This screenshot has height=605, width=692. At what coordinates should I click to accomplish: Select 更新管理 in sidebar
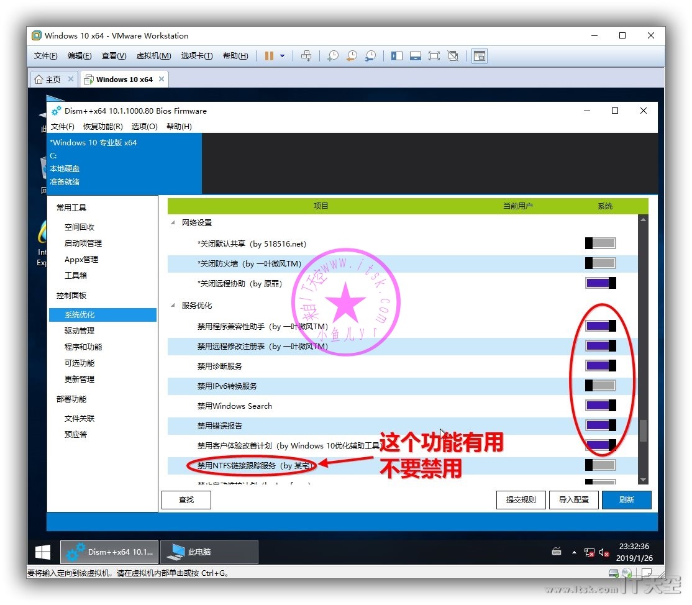[80, 380]
